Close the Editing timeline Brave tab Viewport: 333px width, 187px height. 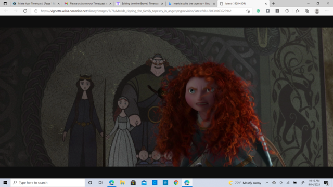[162, 4]
